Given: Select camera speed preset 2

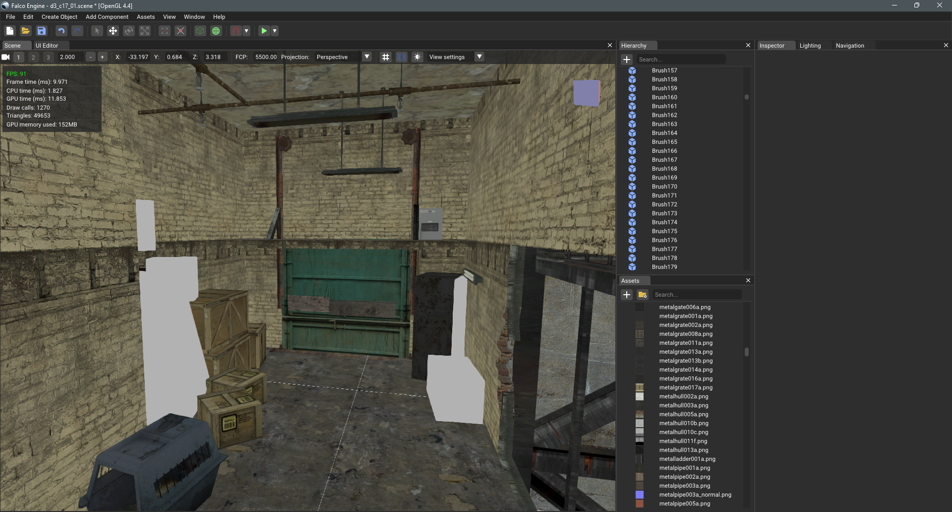Looking at the screenshot, I should [33, 57].
